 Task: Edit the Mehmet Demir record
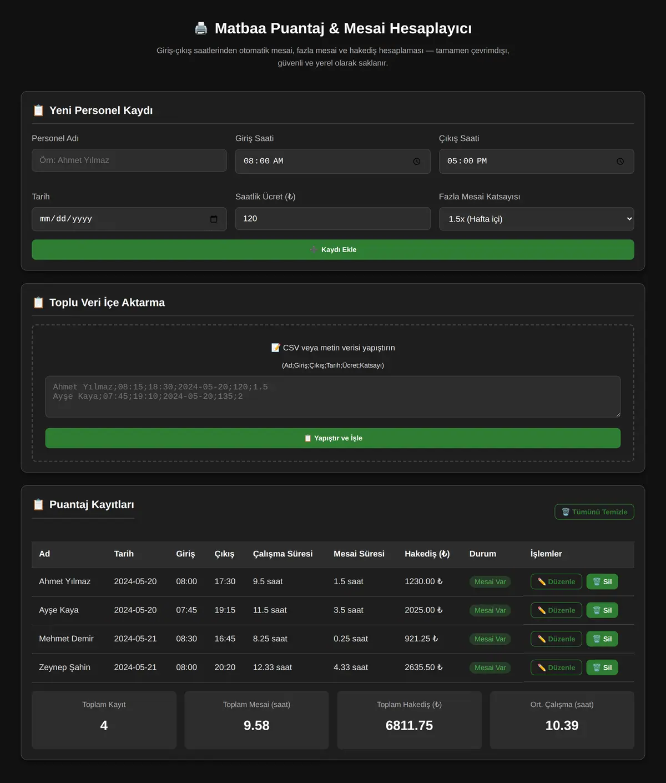(556, 639)
